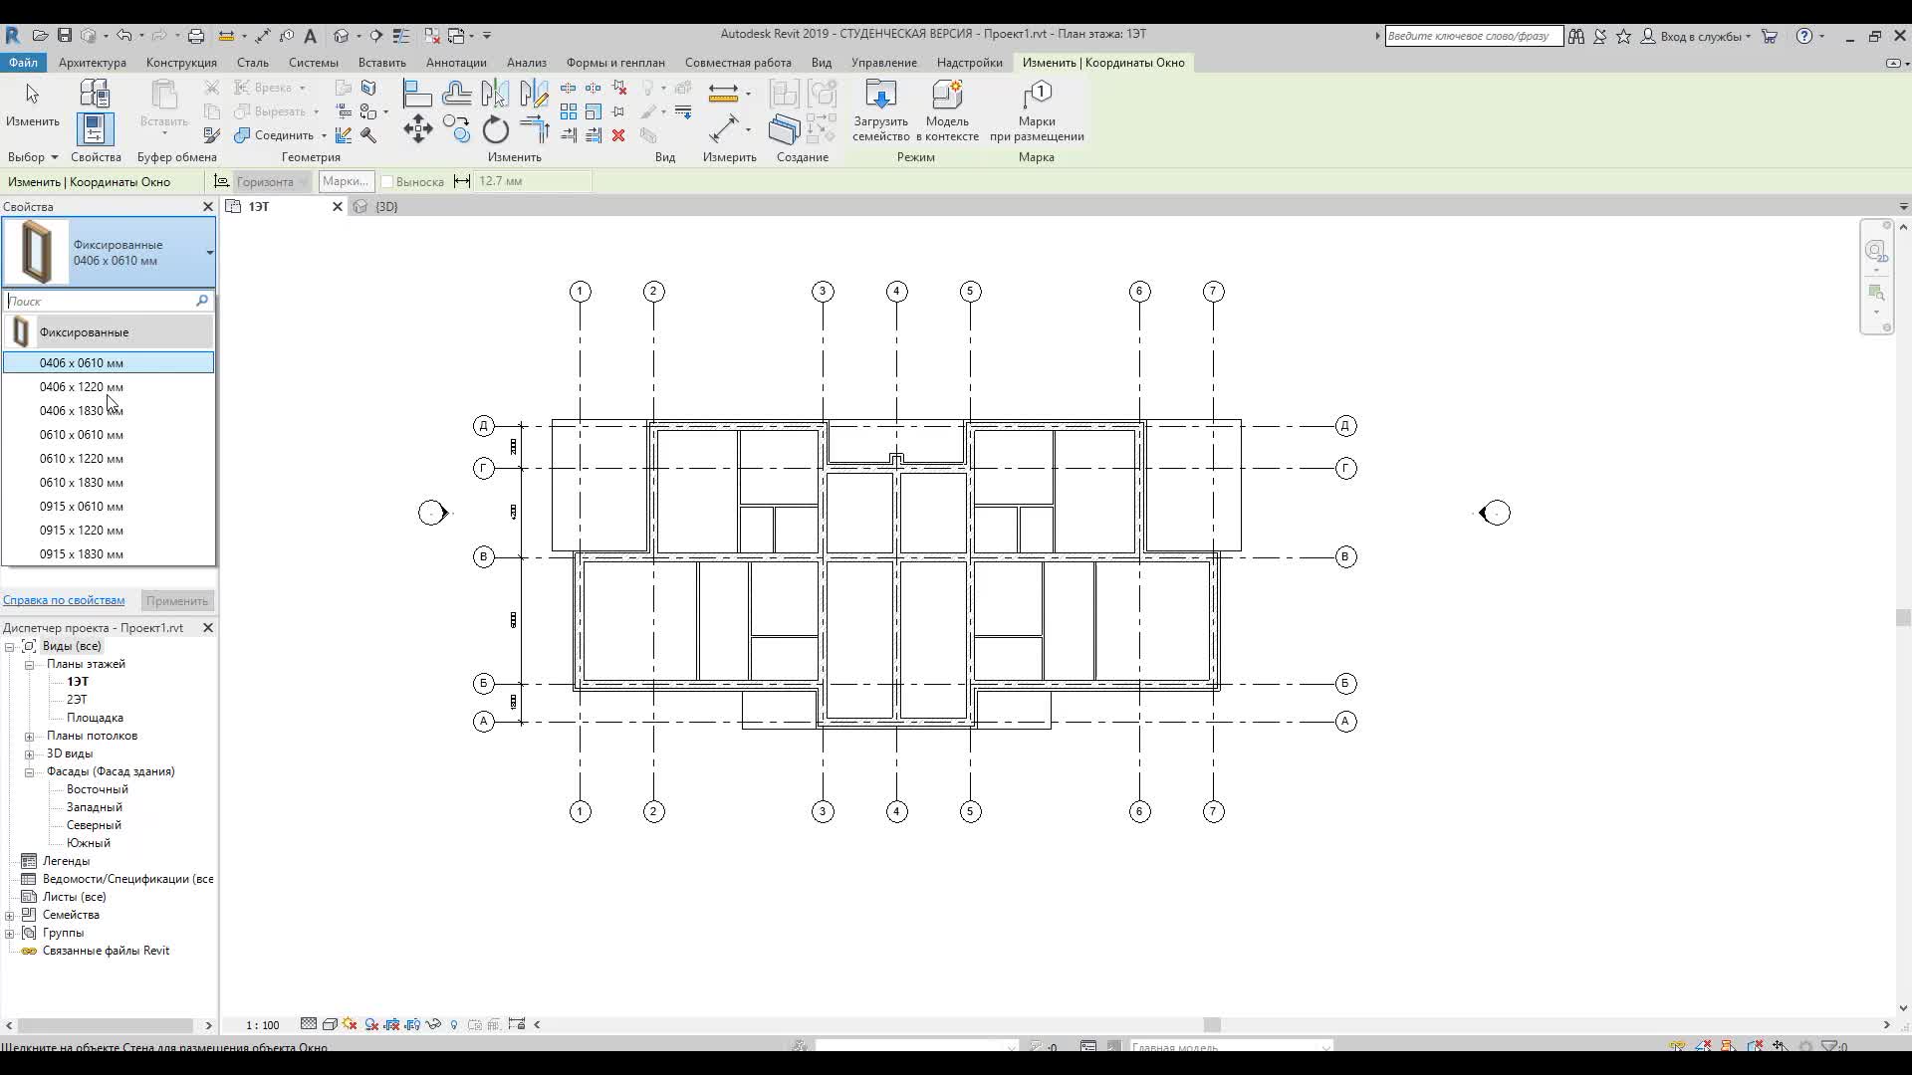This screenshot has width=1912, height=1075.
Task: Choose 0406 x 1220 мм window type
Action: click(x=109, y=387)
